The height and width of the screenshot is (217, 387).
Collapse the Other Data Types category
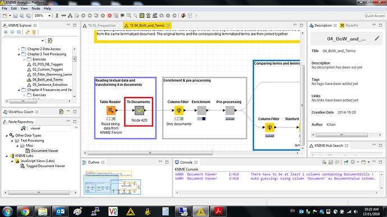[7, 136]
